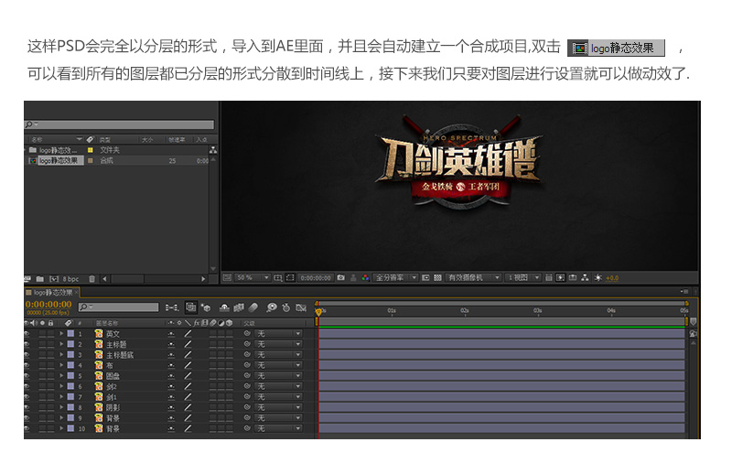Click the Always Preview This View icon

227,277
